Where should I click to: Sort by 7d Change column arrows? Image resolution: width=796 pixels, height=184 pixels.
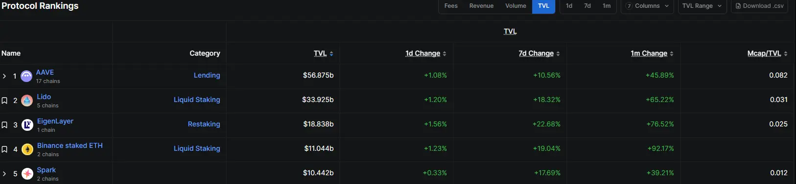point(558,54)
